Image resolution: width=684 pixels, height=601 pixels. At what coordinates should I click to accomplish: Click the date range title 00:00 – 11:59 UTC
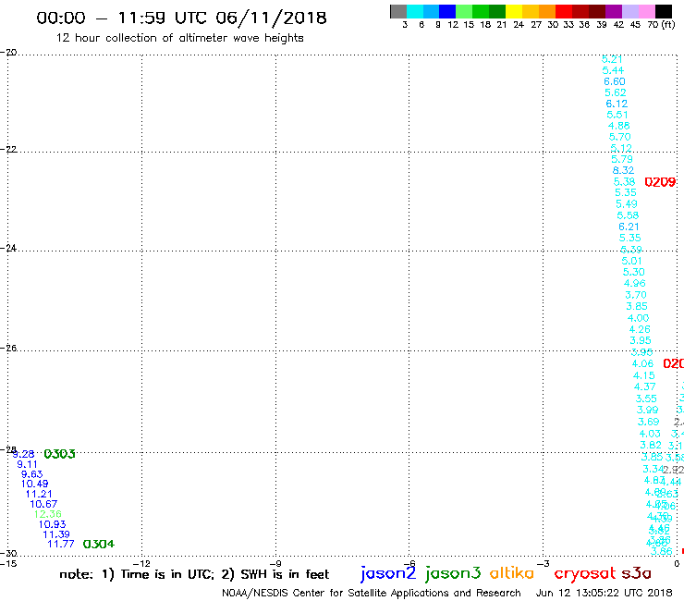click(181, 18)
